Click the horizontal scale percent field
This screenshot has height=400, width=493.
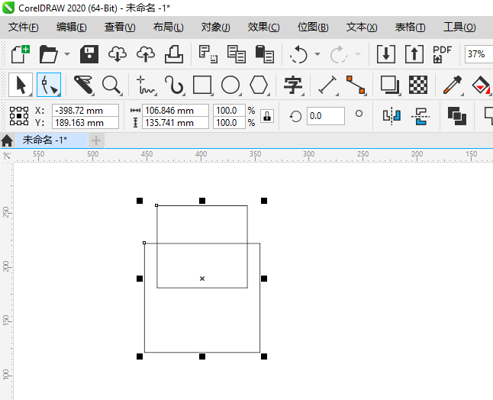coord(229,111)
